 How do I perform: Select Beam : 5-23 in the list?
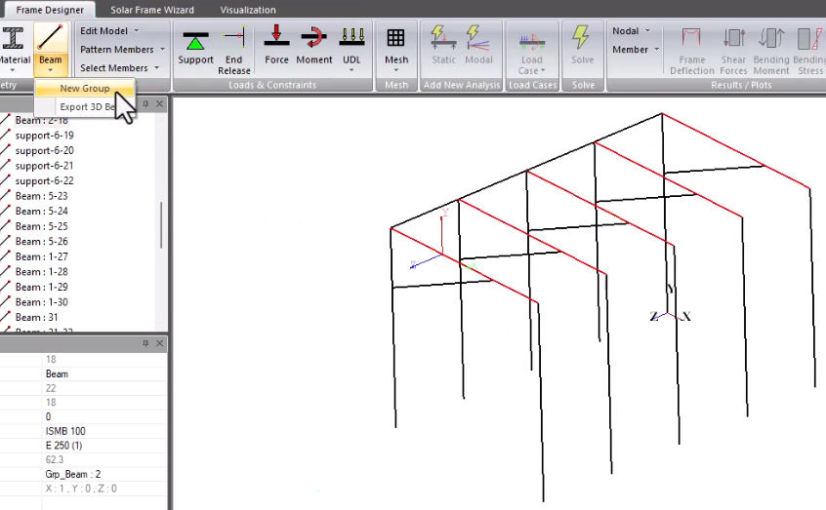click(42, 196)
